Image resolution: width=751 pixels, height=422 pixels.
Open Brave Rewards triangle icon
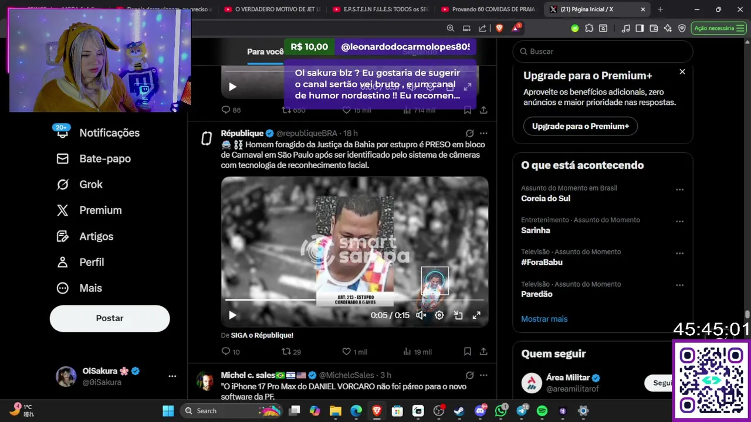(516, 28)
